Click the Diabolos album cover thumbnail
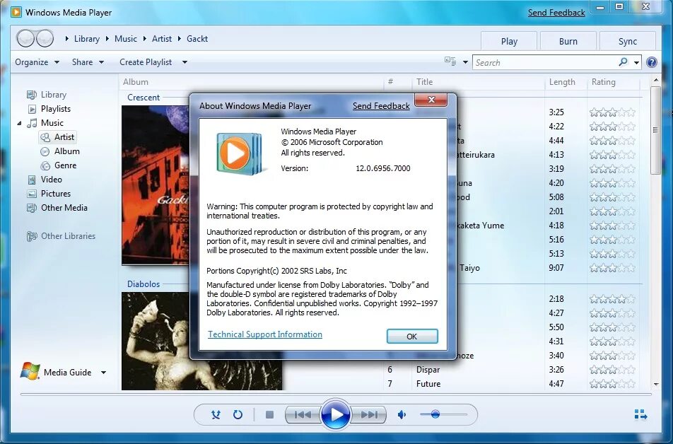The width and height of the screenshot is (673, 444). [201, 341]
